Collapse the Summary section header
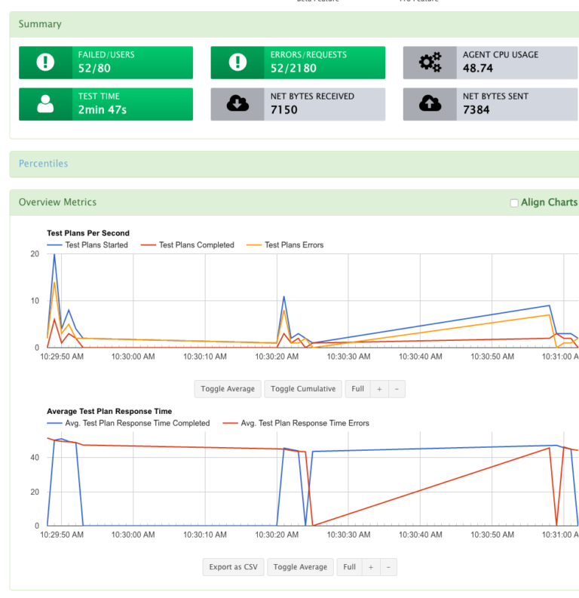Screen dimensions: 579x598 [x=40, y=24]
